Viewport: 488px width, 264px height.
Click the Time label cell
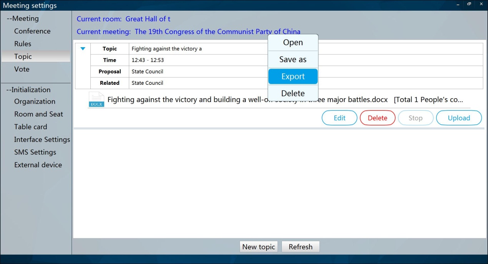coord(110,60)
